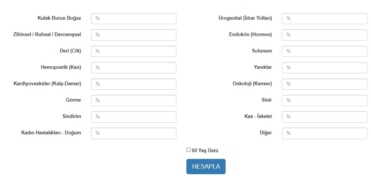The image size is (371, 176).
Task: Click the Yanıklar percentage field
Action: [x=324, y=68]
